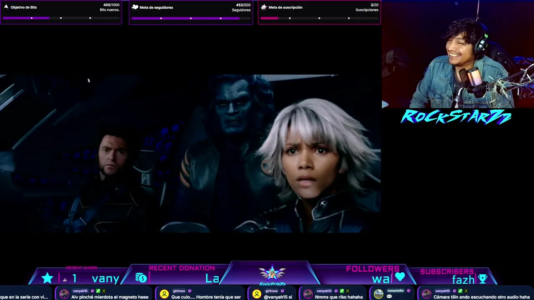Screen dimensions: 534x300
Task: Click the 'Suscripciones' label
Action: point(367,10)
